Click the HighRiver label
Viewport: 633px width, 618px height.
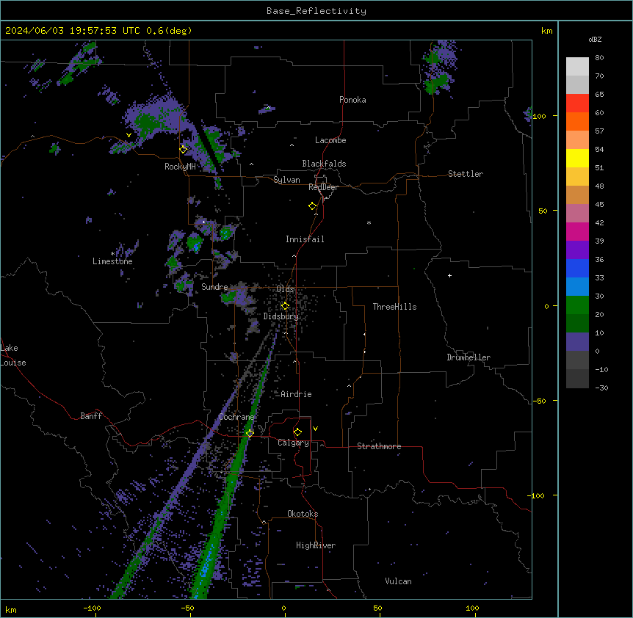[x=316, y=545]
